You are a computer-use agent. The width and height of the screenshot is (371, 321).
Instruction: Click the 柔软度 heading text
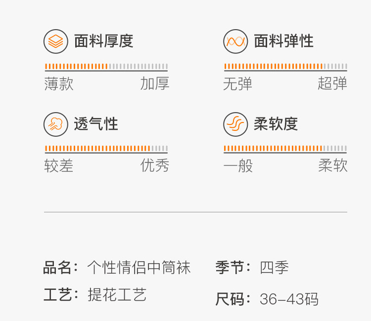(276, 123)
